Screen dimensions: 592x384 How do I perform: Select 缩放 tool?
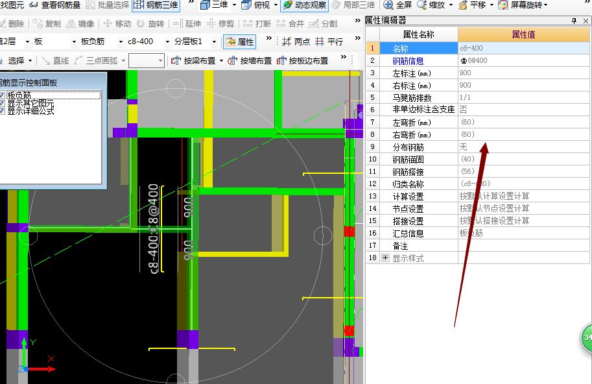(432, 5)
